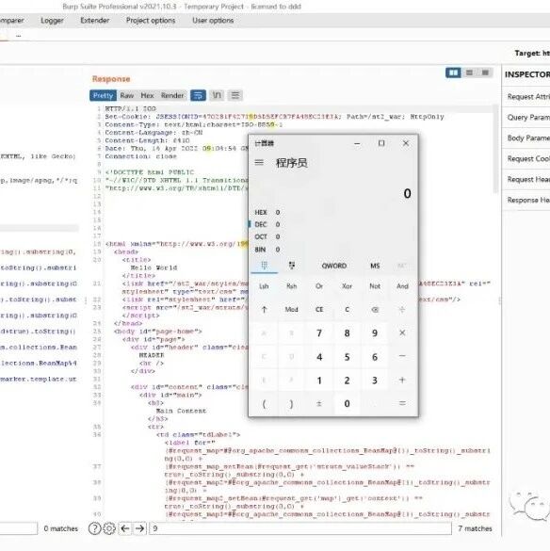
Task: Open response search help icon
Action: click(x=94, y=528)
